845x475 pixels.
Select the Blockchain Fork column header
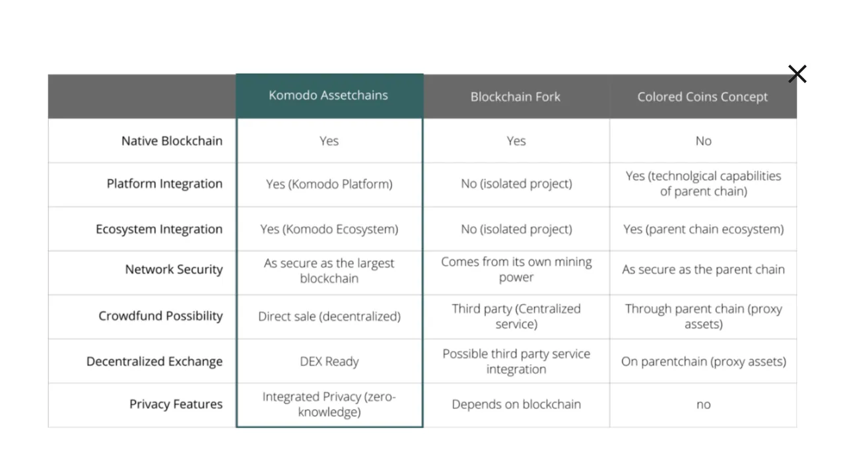(x=516, y=96)
